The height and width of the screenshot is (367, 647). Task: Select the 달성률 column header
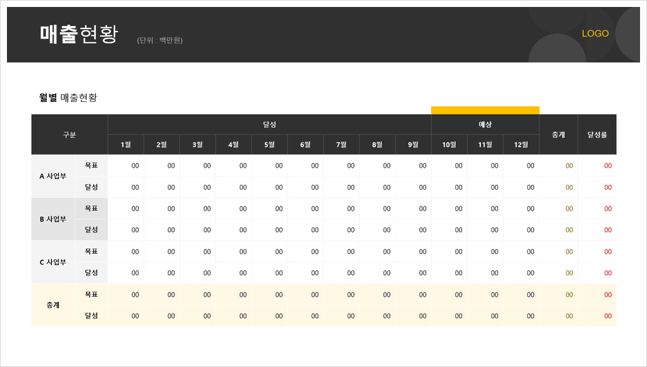coord(597,135)
